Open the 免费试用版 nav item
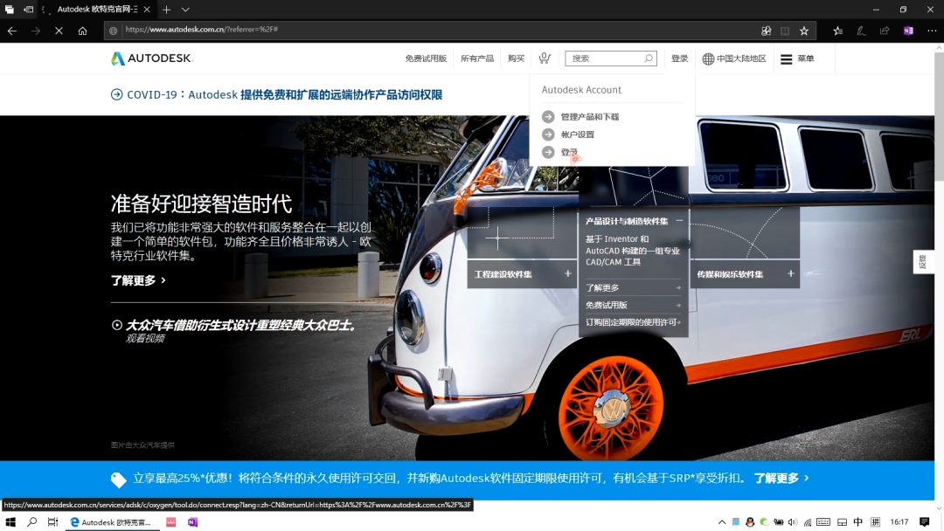Viewport: 944px width, 531px height. pos(426,59)
